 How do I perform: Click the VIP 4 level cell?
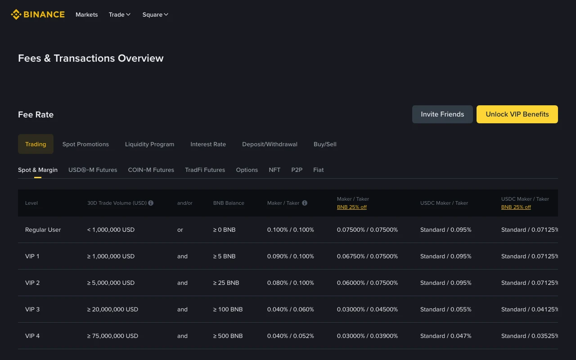coord(32,336)
